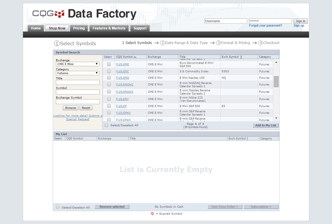The width and height of the screenshot is (332, 224).
Task: Toggle Select/Deselect All in Symbol Search
Action: tap(106, 125)
